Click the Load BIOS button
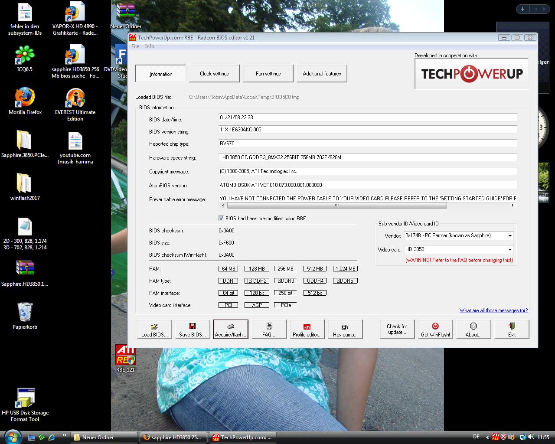 tap(154, 330)
